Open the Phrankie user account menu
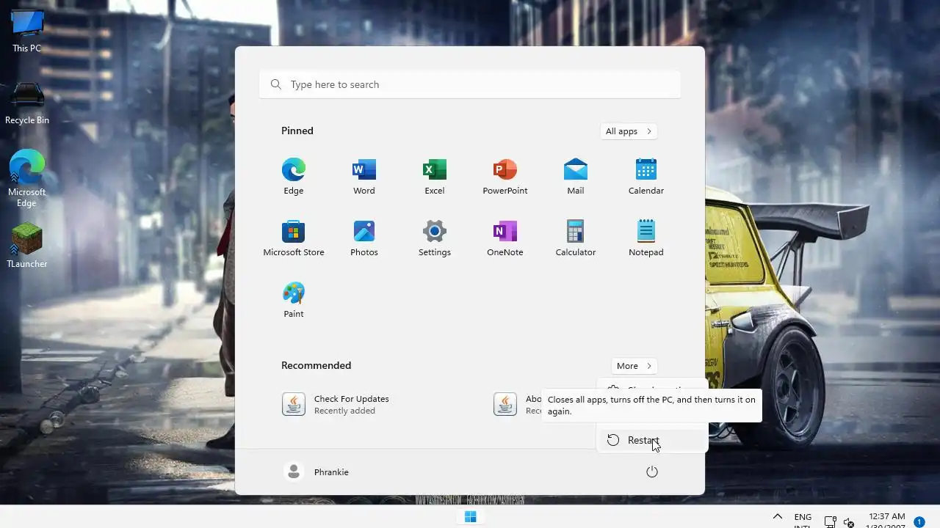This screenshot has height=528, width=940. coord(317,472)
